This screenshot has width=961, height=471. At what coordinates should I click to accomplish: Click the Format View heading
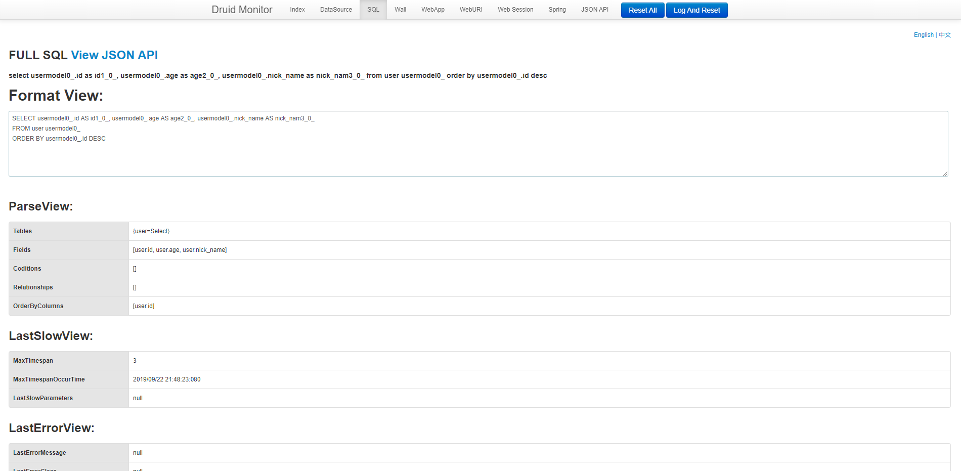tap(56, 96)
